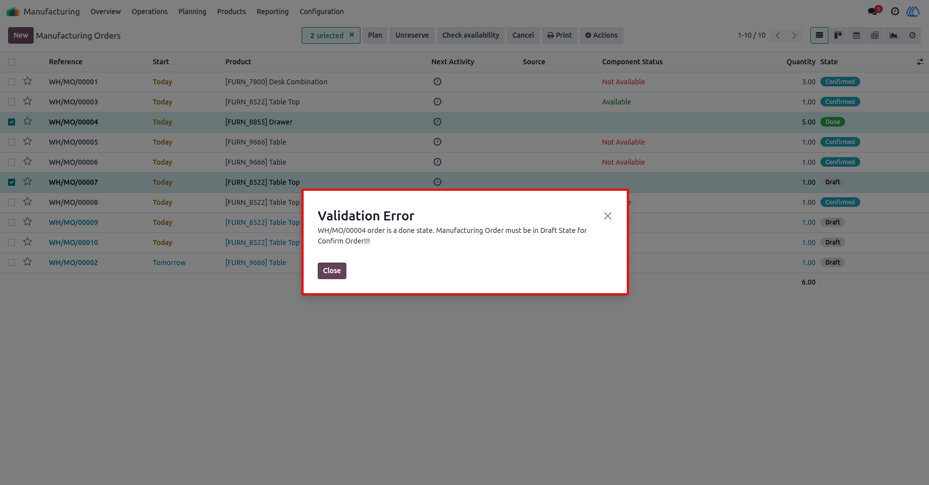Uncheck the WH/MO/00007 row checkbox

tap(12, 182)
